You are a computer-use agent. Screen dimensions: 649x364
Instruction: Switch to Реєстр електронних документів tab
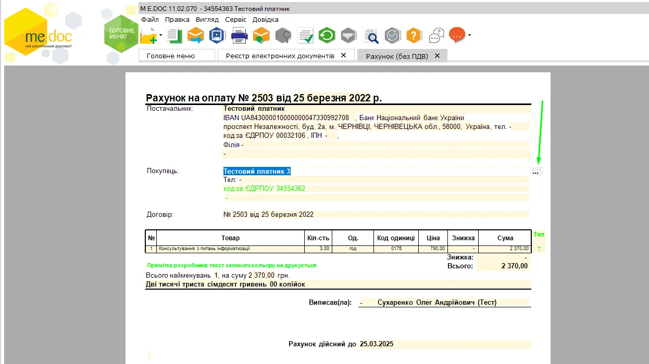coord(280,56)
